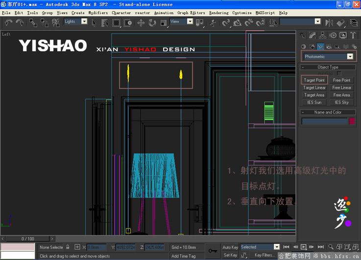The width and height of the screenshot is (361, 260).
Task: Open the MAXScript menu
Action: (265, 13)
